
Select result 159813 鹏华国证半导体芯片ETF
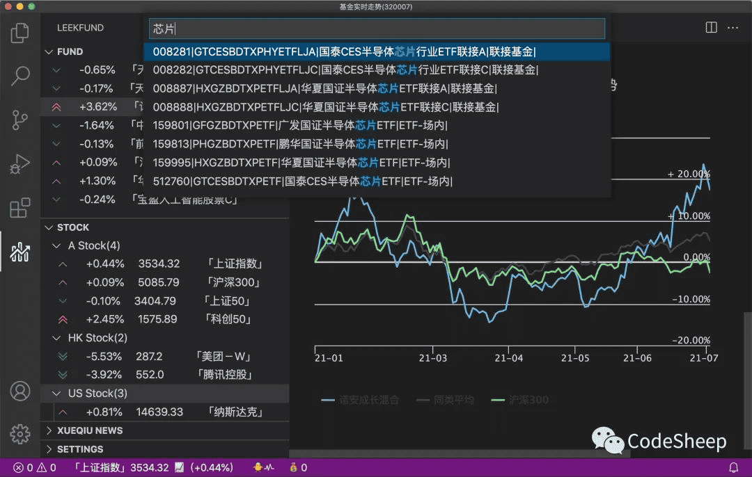click(x=377, y=144)
